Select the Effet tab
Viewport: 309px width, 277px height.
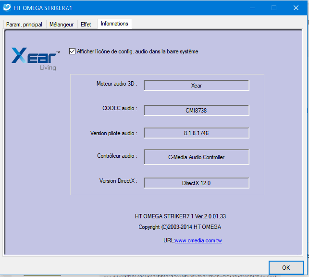click(x=86, y=25)
